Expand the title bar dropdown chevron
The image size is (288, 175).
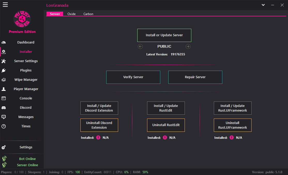pos(263,5)
